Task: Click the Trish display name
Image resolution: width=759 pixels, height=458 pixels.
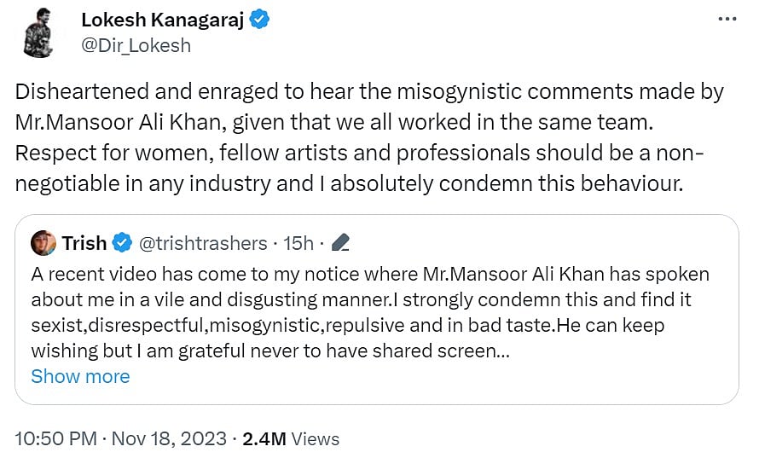Action: [x=84, y=243]
